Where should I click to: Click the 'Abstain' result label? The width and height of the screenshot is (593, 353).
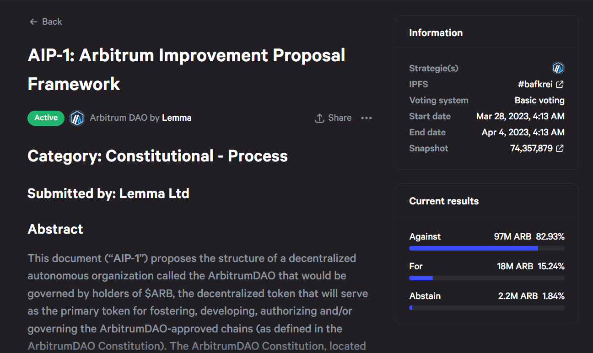[425, 296]
